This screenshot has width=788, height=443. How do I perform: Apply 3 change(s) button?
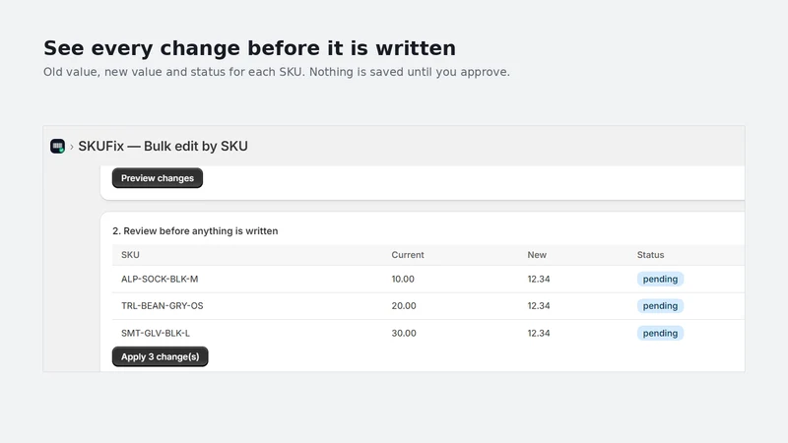[160, 356]
